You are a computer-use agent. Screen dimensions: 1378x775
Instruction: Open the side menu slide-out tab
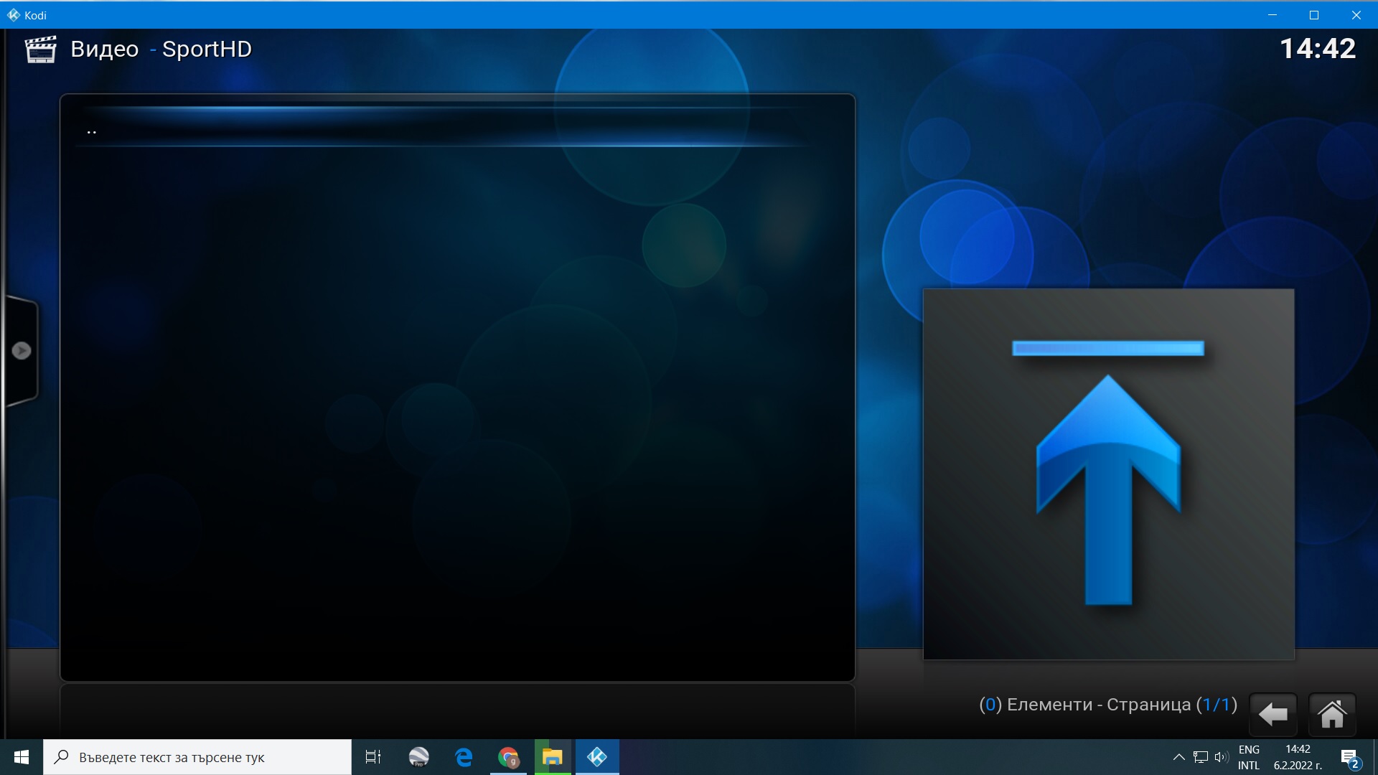click(x=22, y=351)
